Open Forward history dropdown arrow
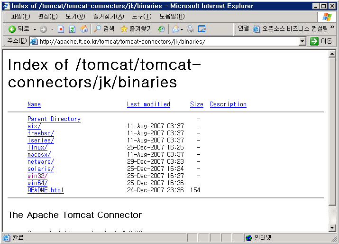 (53, 29)
